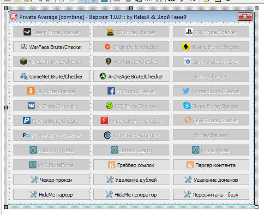Close the Private Average window

pos(245,17)
